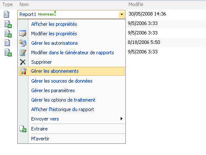Click the pencil icon for Modifier les propriétés

(x=23, y=34)
